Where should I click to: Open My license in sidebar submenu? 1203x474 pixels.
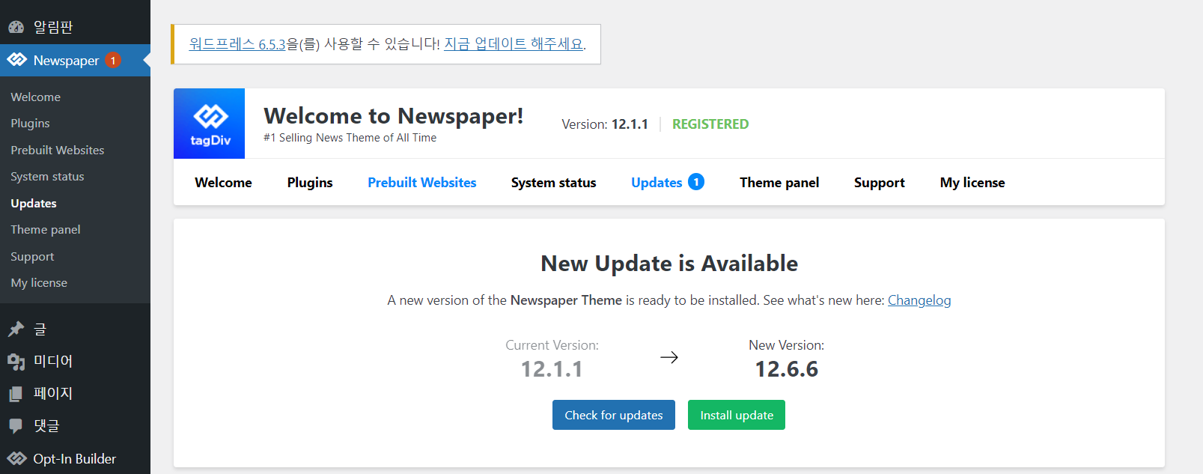pyautogui.click(x=39, y=282)
